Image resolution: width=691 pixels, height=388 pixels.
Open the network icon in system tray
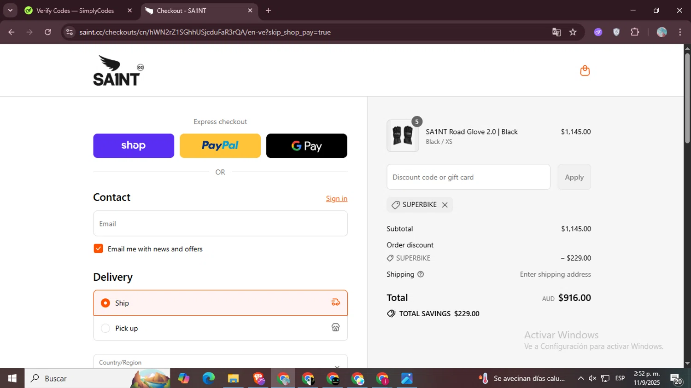tap(605, 378)
